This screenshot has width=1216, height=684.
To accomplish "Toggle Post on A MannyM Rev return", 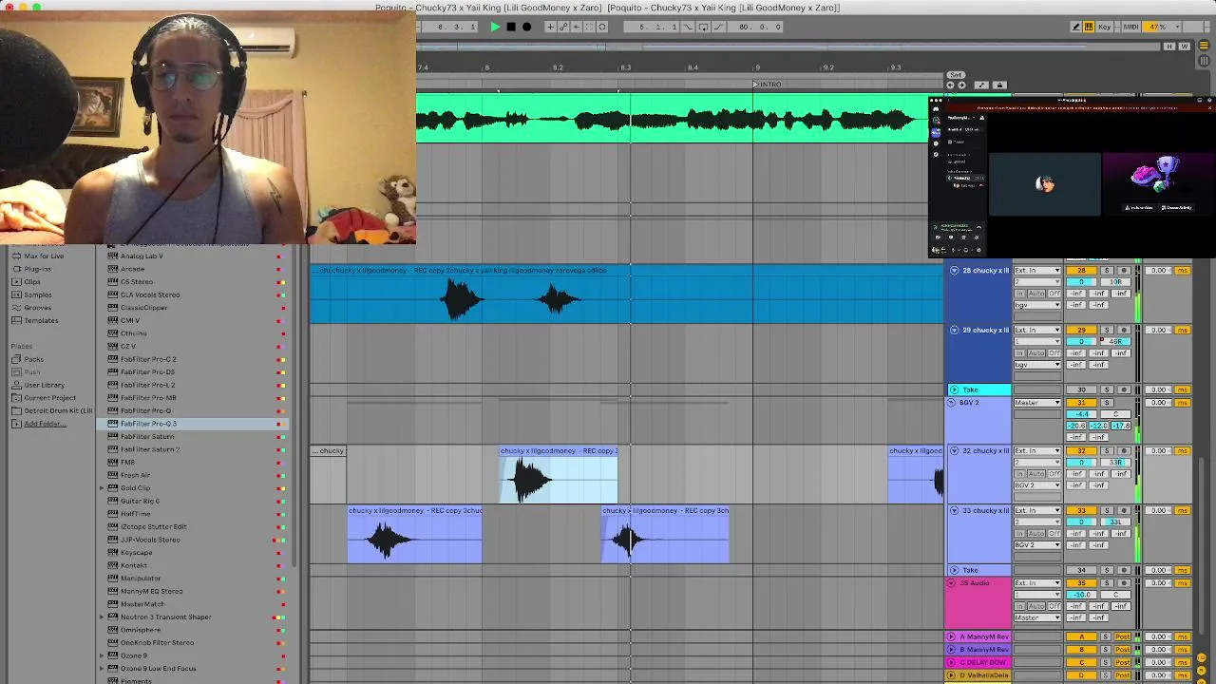I will tap(1124, 636).
